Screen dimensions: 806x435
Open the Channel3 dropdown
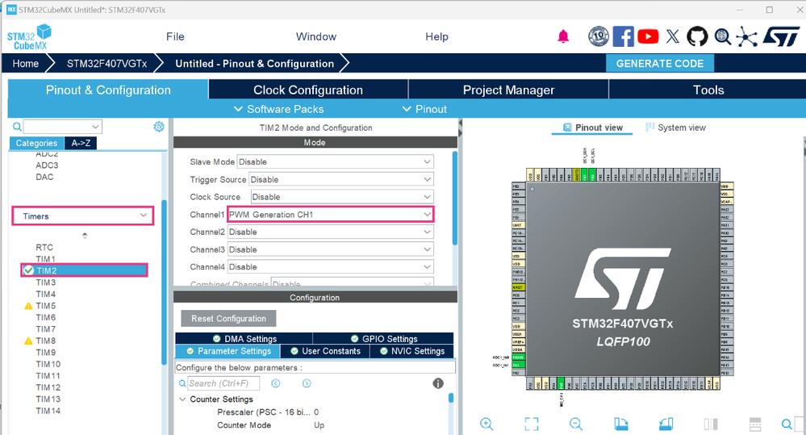(331, 249)
